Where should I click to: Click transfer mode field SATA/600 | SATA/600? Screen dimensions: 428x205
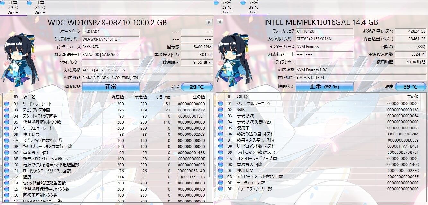(x=111, y=54)
